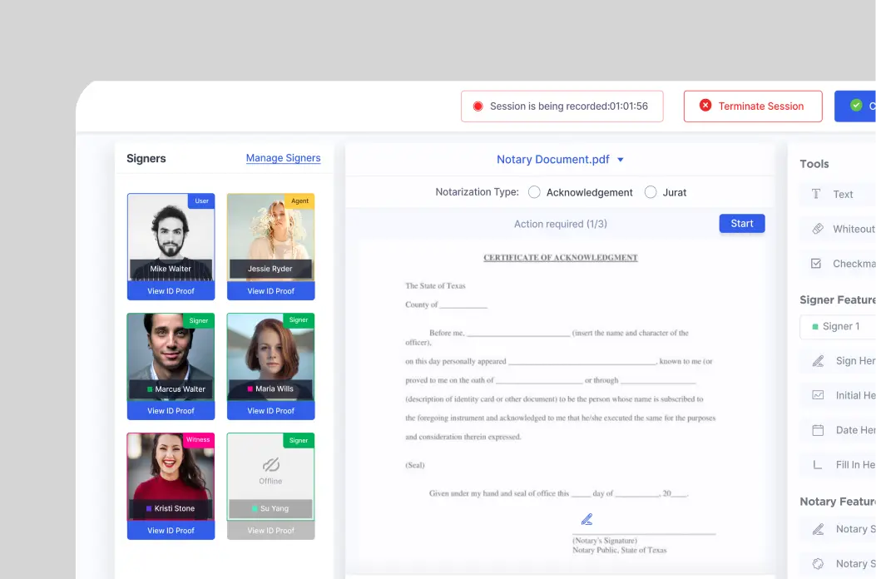Select the Jurat radio button
876x579 pixels.
(651, 192)
